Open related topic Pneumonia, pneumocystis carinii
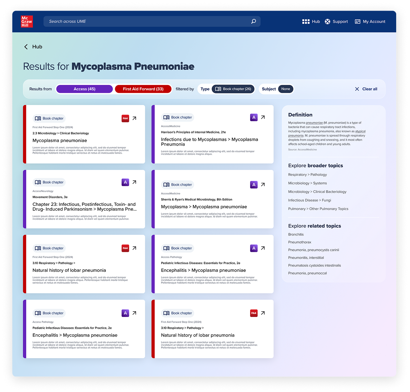Image resolution: width=410 pixels, height=392 pixels. 314,250
